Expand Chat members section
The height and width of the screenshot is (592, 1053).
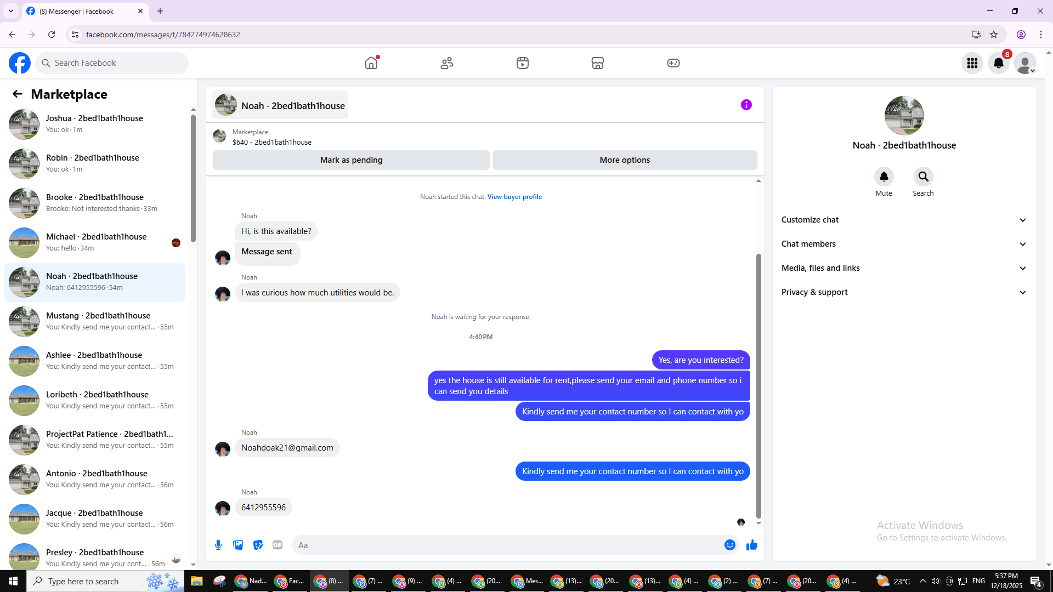[x=904, y=244]
